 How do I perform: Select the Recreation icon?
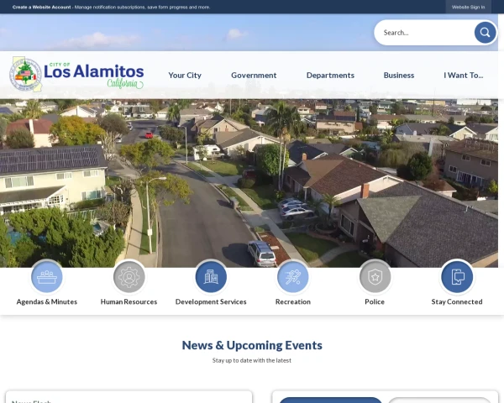tap(293, 277)
